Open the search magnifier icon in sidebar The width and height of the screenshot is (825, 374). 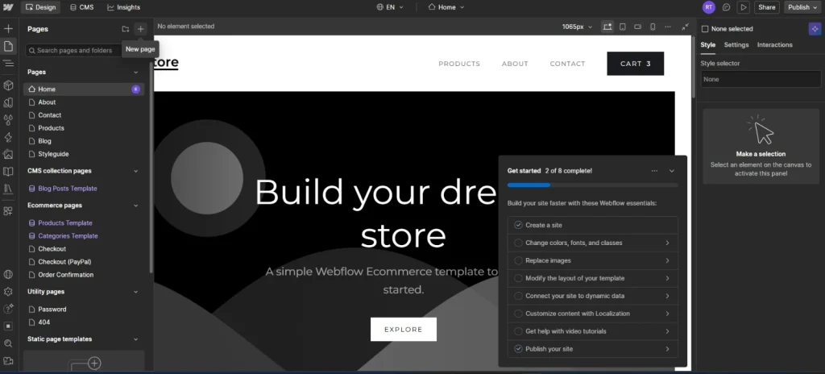pyautogui.click(x=8, y=343)
